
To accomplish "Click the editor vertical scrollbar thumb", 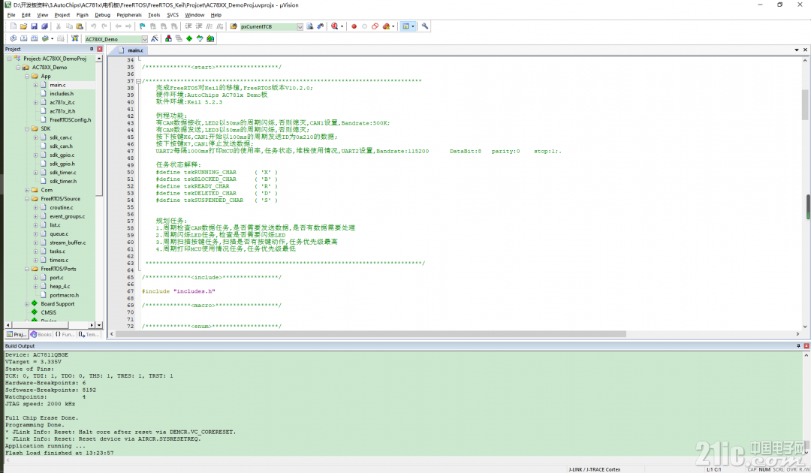I will coord(805,105).
